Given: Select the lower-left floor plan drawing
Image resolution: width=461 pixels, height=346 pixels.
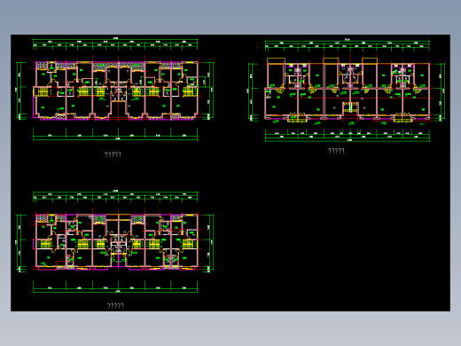Looking at the screenshot, I should tap(115, 242).
